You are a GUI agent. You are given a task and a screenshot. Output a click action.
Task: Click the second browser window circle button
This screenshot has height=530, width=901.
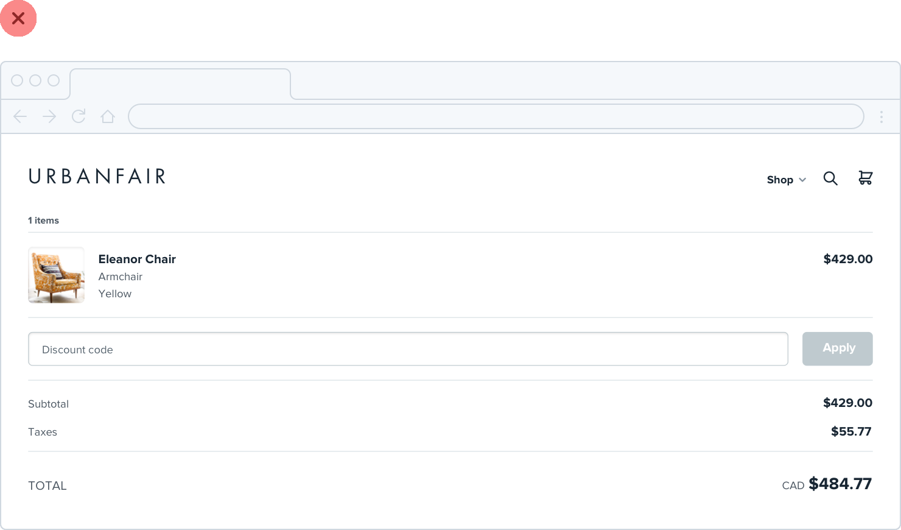coord(35,80)
